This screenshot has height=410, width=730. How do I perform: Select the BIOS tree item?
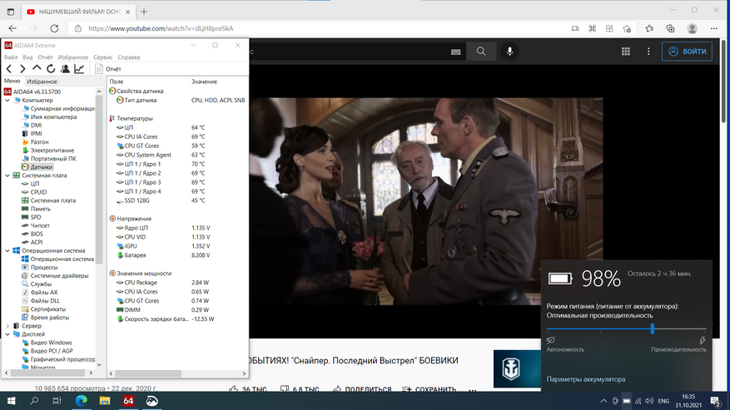[x=32, y=234]
